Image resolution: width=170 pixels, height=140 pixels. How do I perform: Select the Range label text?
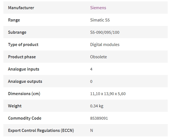point(14,20)
